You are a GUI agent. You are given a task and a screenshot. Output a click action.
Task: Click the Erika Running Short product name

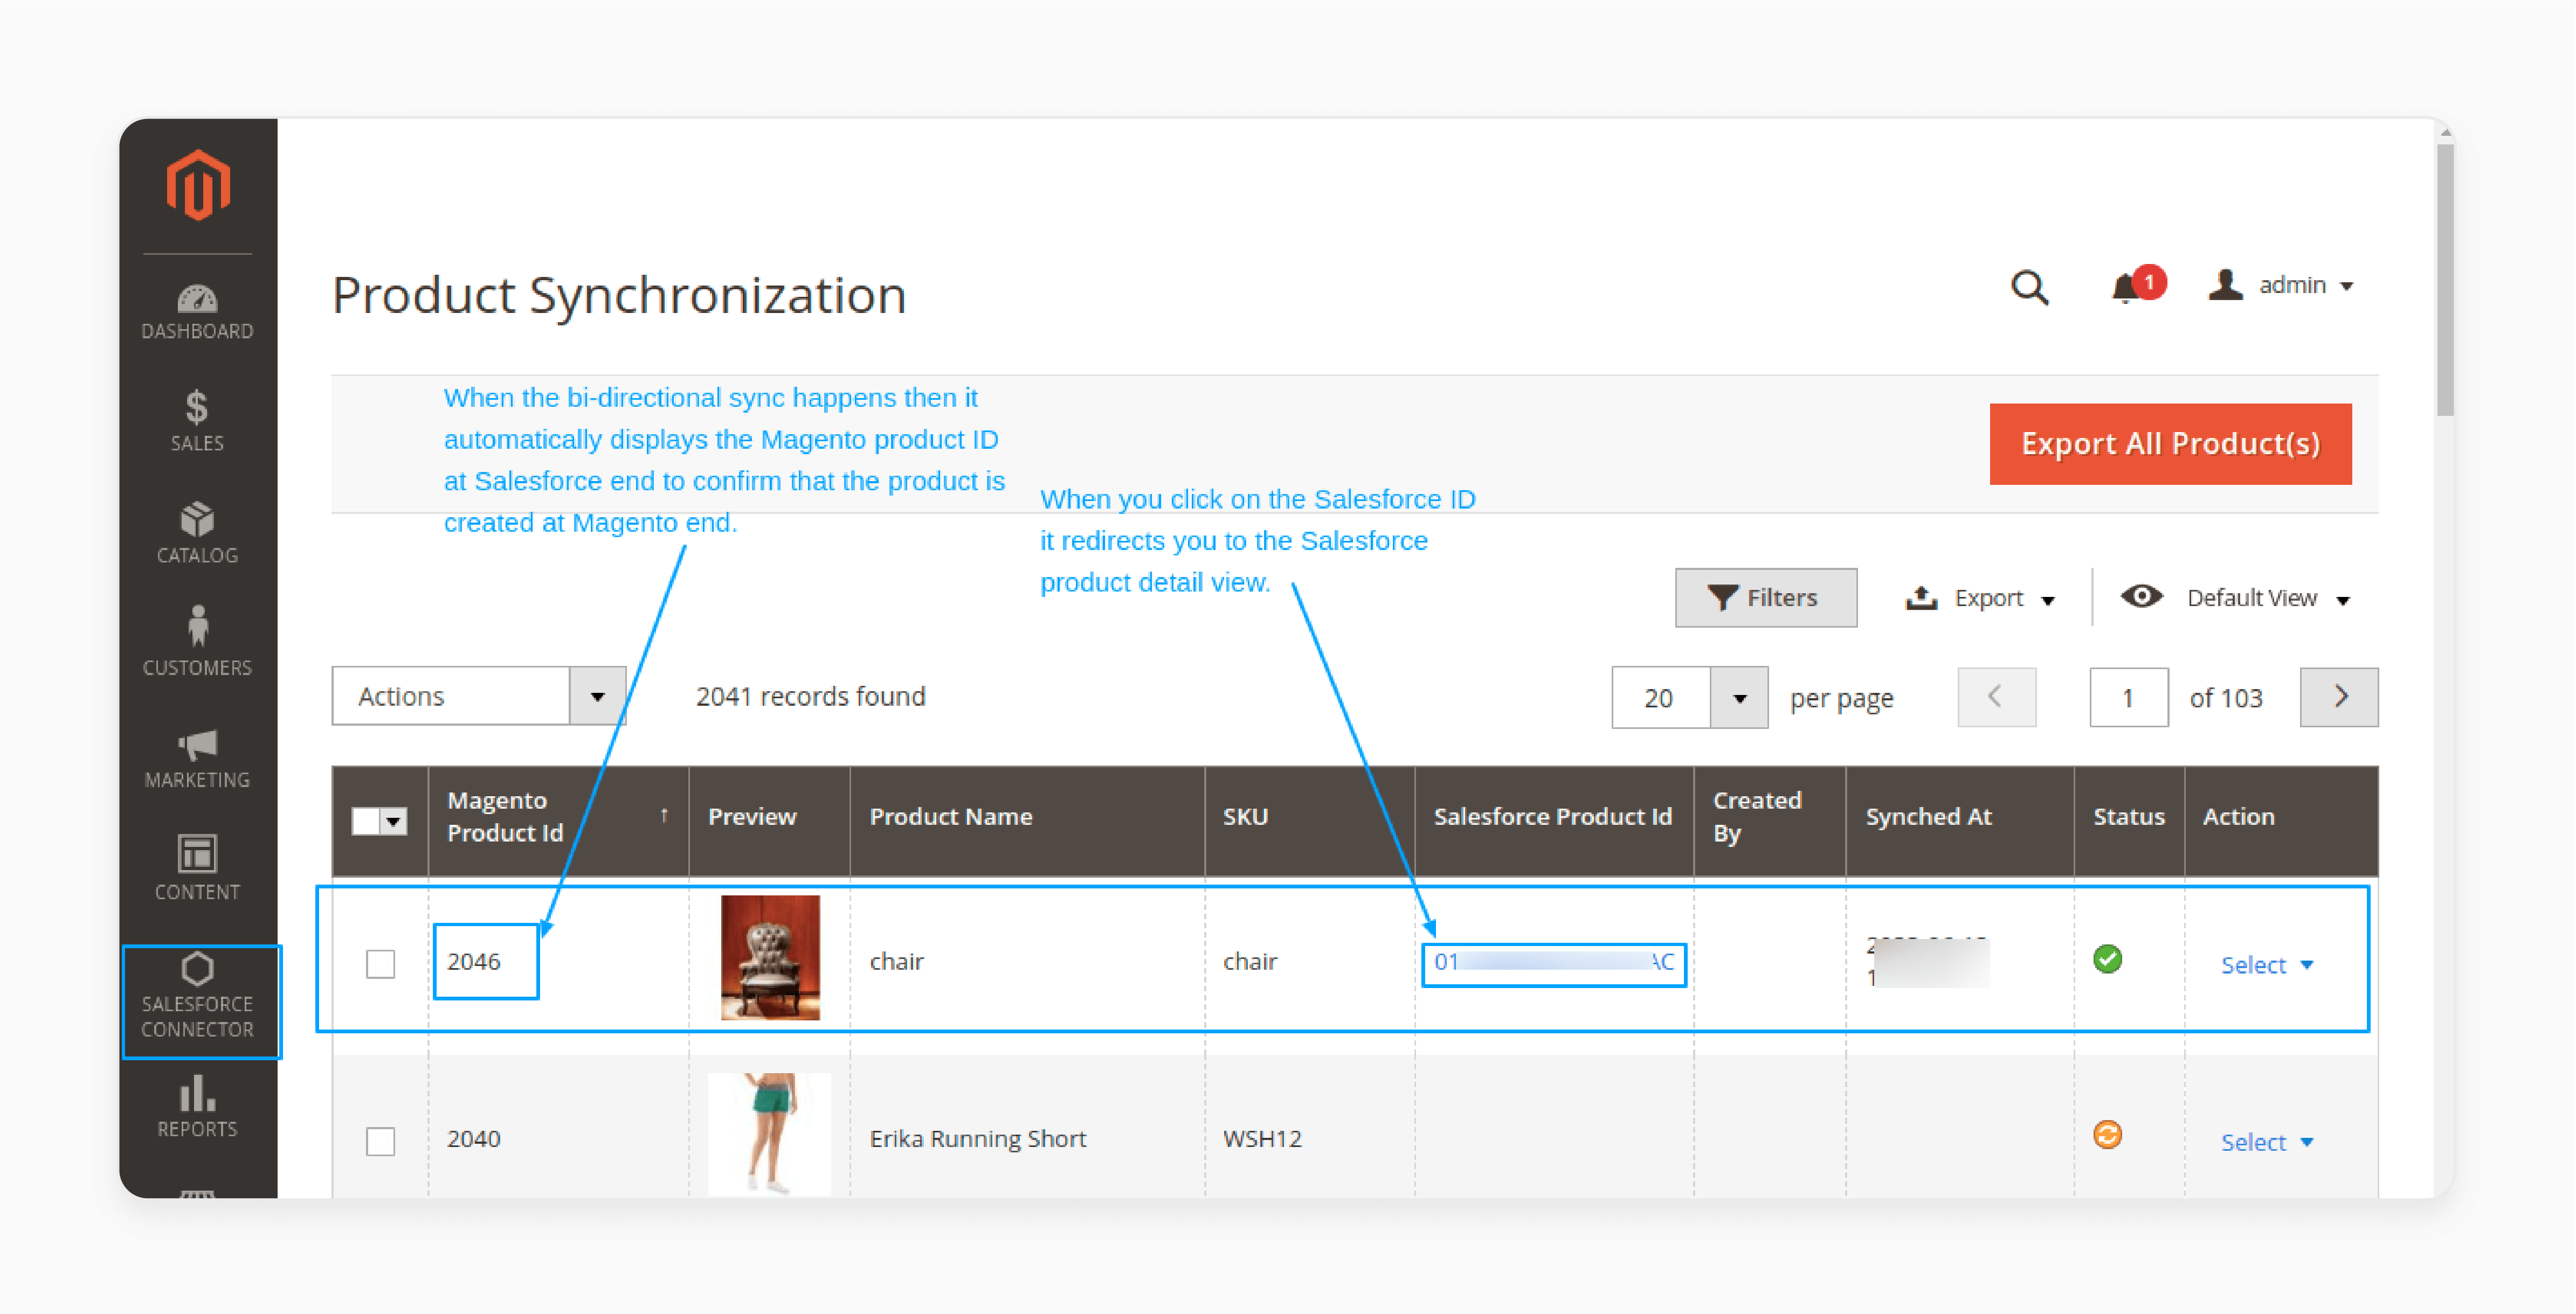tap(977, 1138)
